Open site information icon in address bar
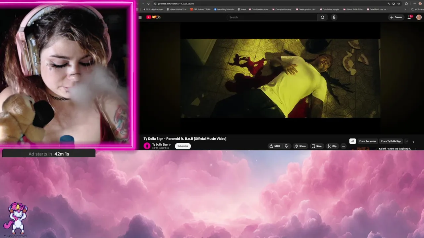Viewport: 424px width, 238px height. 155,4
